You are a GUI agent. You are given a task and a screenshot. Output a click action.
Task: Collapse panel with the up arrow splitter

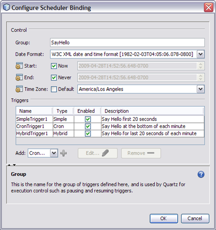(9, 165)
